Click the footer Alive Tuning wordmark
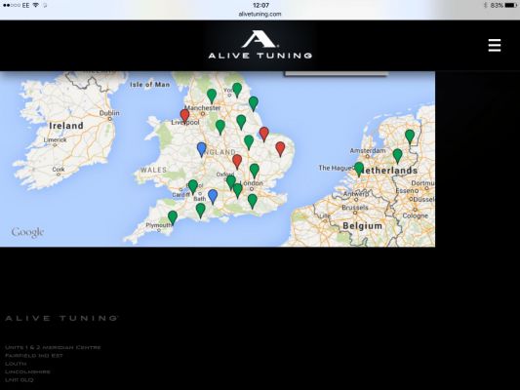This screenshot has height=390, width=520. pos(61,318)
